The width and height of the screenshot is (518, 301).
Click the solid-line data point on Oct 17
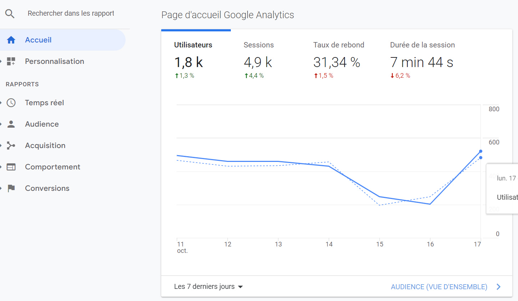coord(481,151)
